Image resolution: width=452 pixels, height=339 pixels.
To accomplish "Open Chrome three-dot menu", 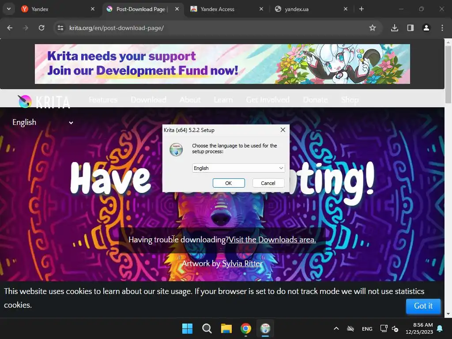I will [442, 28].
